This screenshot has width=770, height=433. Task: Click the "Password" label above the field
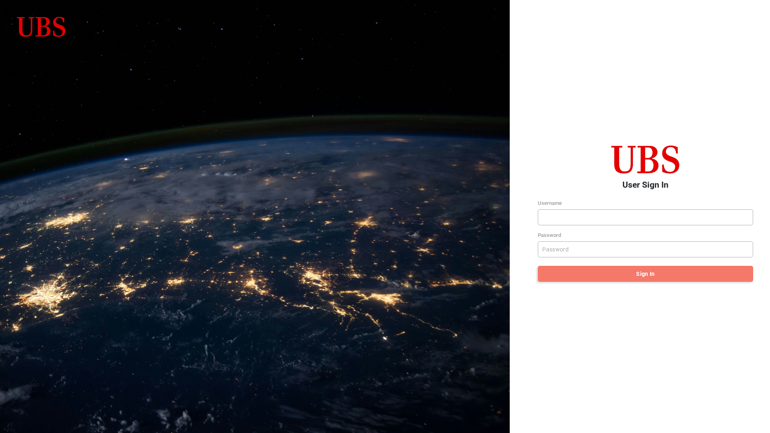pos(549,235)
